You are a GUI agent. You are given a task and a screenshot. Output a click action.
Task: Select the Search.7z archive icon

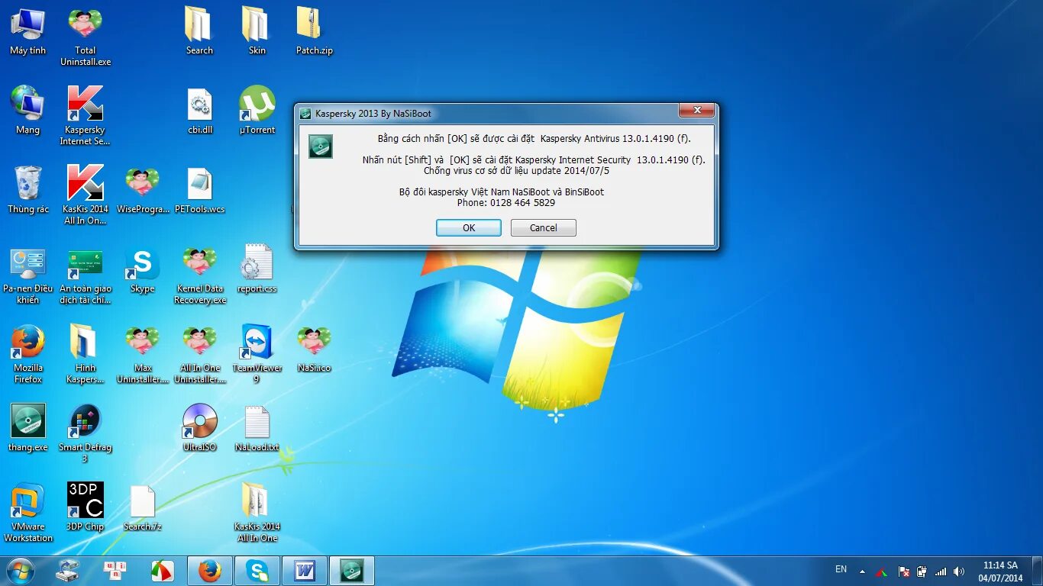143,508
